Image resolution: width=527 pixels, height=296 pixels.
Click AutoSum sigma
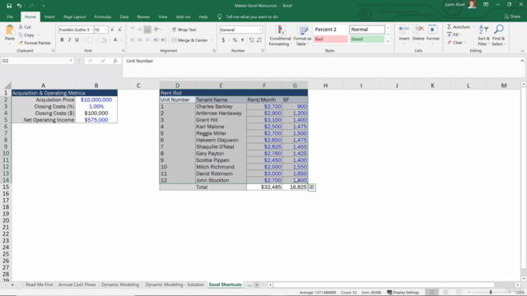coord(450,27)
